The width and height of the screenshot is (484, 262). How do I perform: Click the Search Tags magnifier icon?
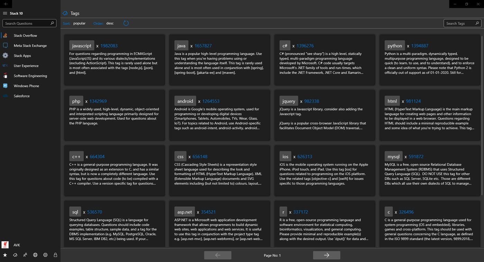coord(477,23)
